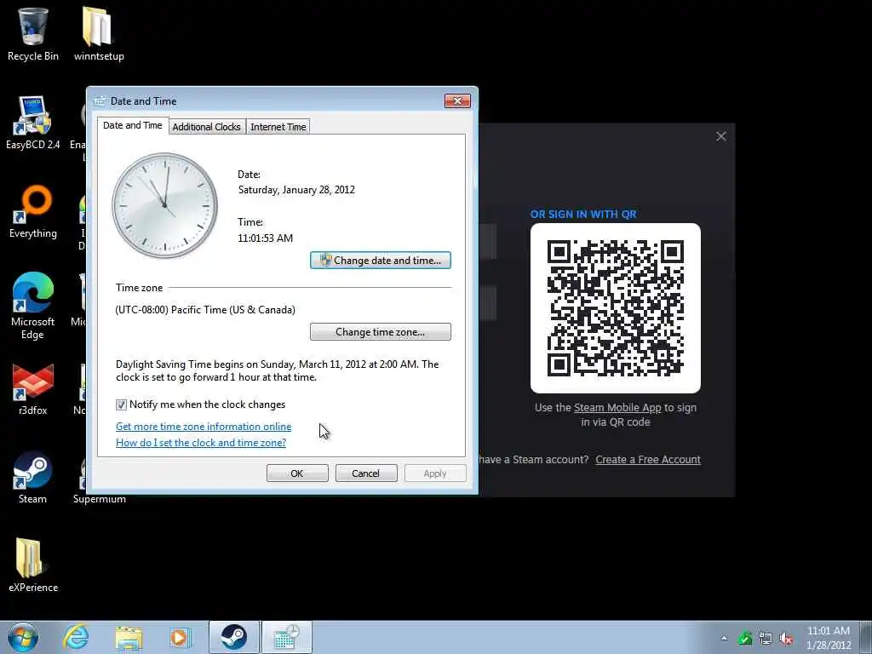872x654 pixels.
Task: Open the Recycle Bin desktop icon
Action: [x=33, y=34]
